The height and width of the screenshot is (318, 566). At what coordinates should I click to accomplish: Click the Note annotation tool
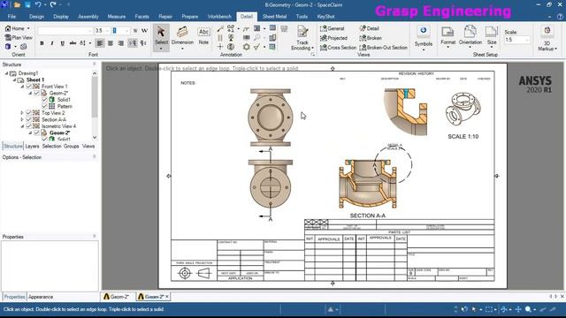point(203,35)
